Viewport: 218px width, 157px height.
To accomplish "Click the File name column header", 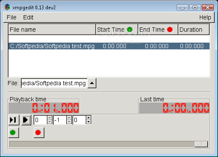I will click(x=52, y=30).
